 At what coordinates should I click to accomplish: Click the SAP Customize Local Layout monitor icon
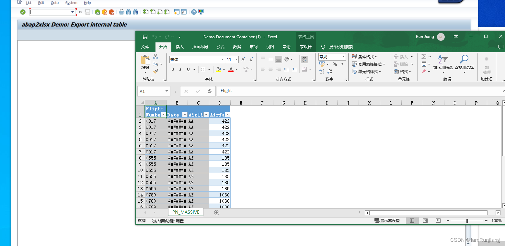[x=201, y=12]
